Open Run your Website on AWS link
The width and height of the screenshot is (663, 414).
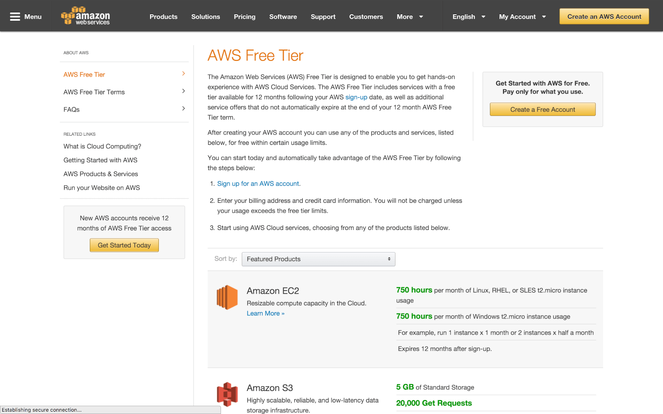pyautogui.click(x=102, y=188)
